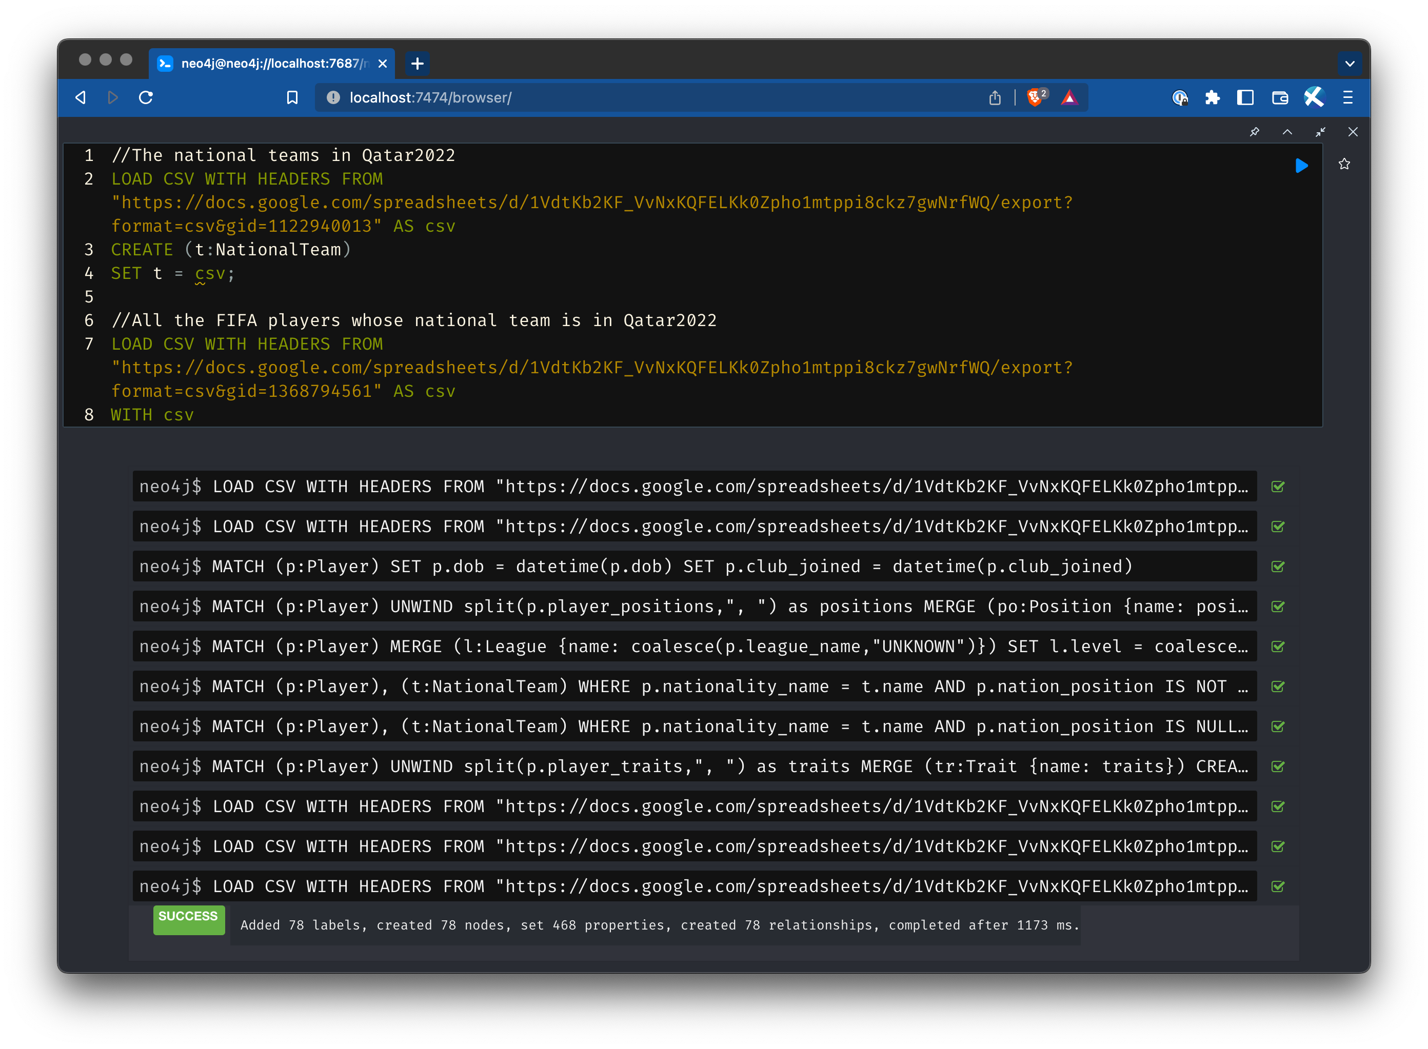
Task: Click status icon for SET p.dob row
Action: [x=1278, y=567]
